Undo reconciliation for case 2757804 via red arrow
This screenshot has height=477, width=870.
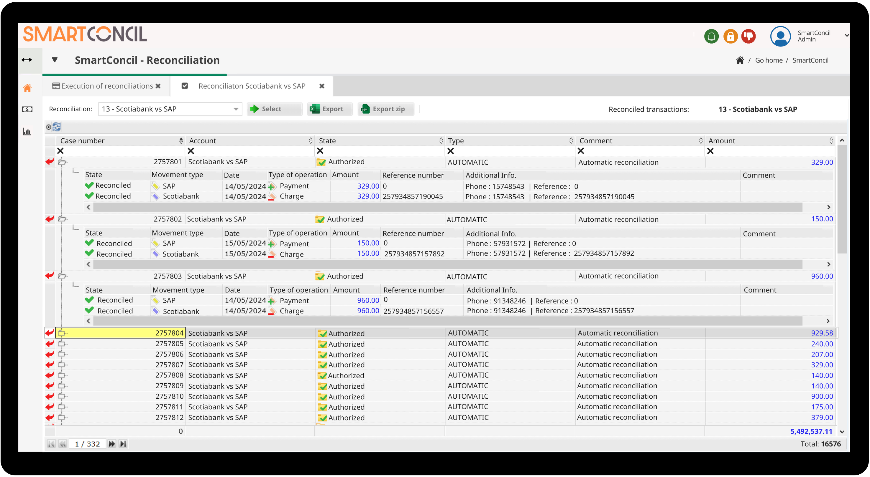tap(49, 333)
